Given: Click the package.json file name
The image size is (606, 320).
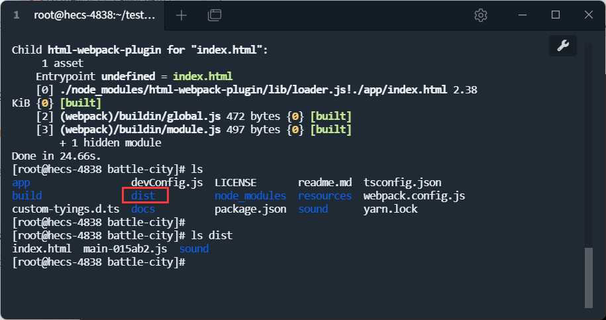Looking at the screenshot, I should pos(250,209).
